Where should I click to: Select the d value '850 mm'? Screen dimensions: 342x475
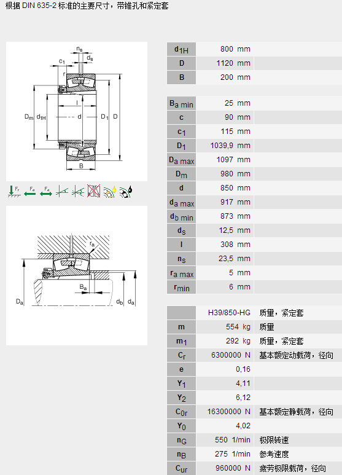point(235,188)
